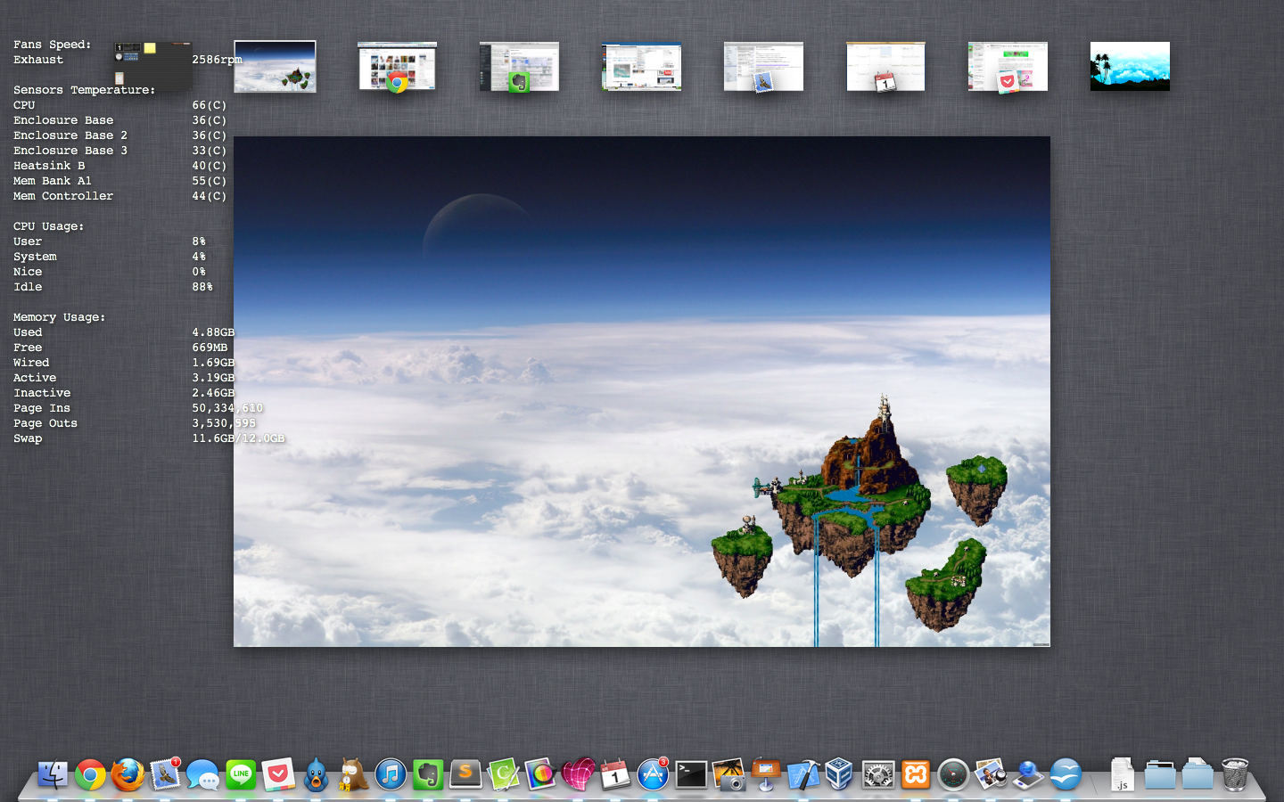Open the brown owl app icon
Viewport: 1284px width, 802px height.
click(353, 774)
